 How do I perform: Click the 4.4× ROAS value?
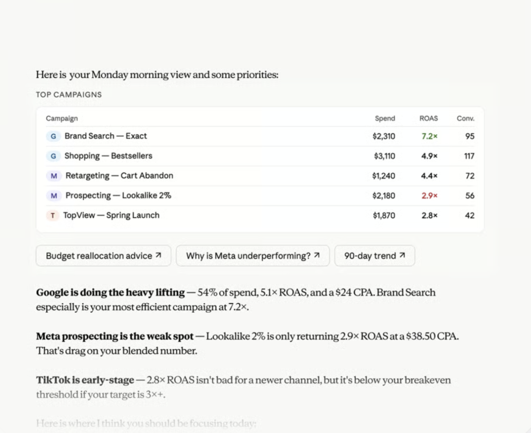[429, 176]
